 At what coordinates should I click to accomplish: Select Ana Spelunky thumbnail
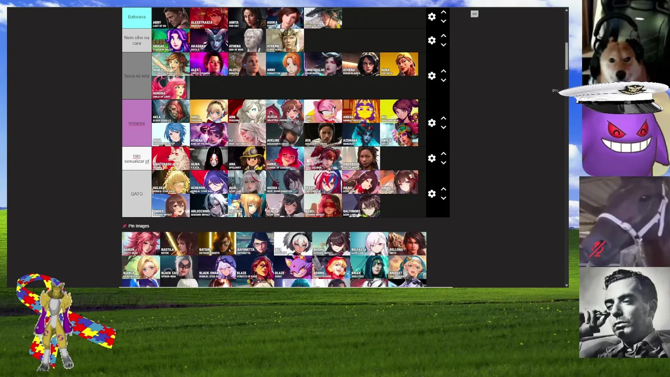247,158
